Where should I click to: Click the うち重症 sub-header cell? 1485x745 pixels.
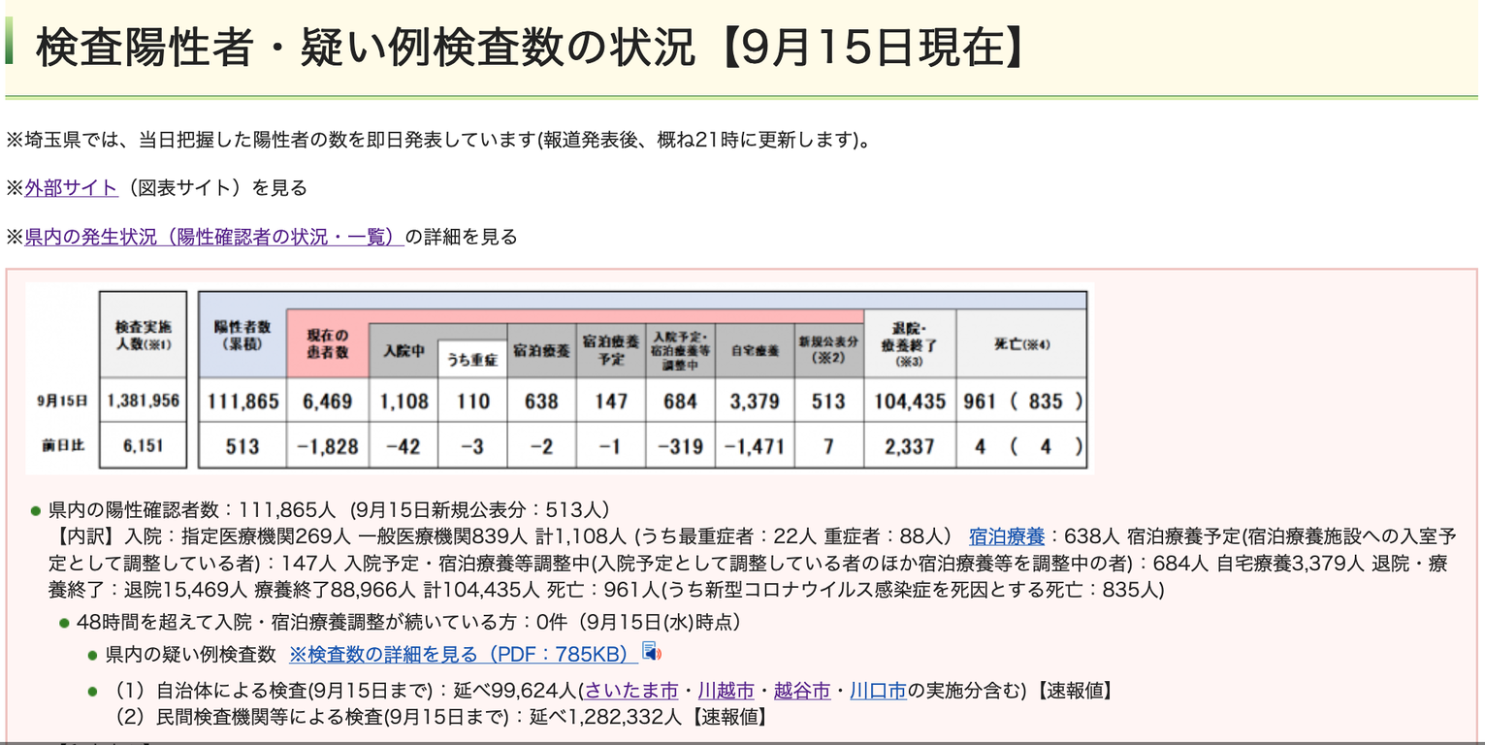472,359
